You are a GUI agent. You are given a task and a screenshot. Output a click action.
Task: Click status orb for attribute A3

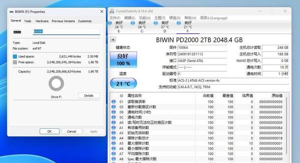coord(114,132)
